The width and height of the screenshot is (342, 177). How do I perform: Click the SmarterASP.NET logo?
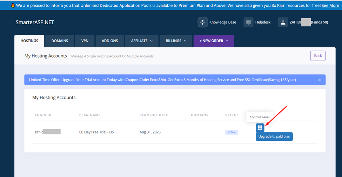pyautogui.click(x=35, y=22)
